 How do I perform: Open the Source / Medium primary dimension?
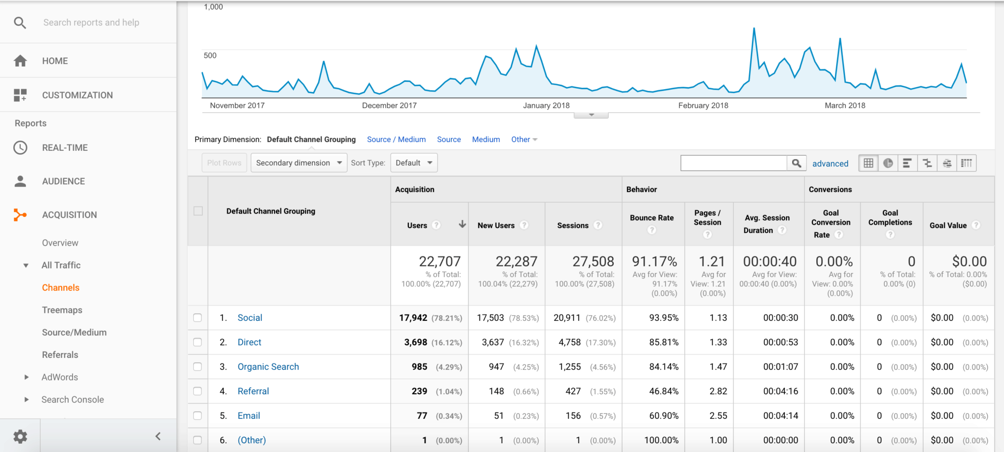click(396, 140)
